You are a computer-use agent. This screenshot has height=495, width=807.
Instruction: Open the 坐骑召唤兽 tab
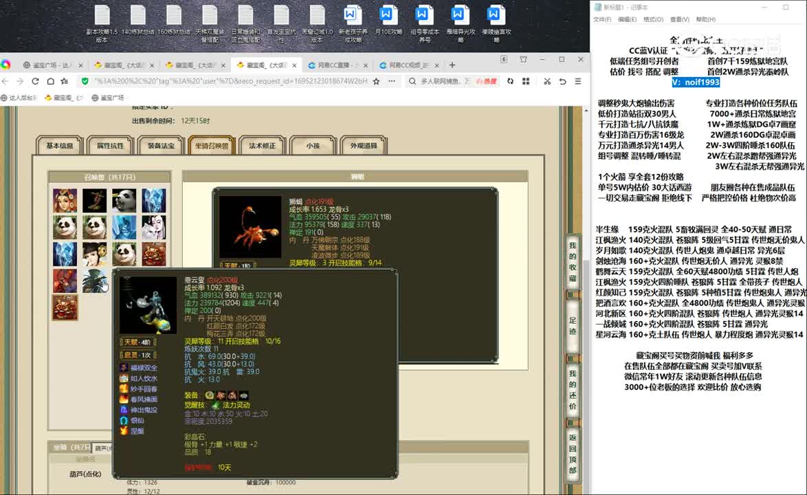[x=212, y=146]
